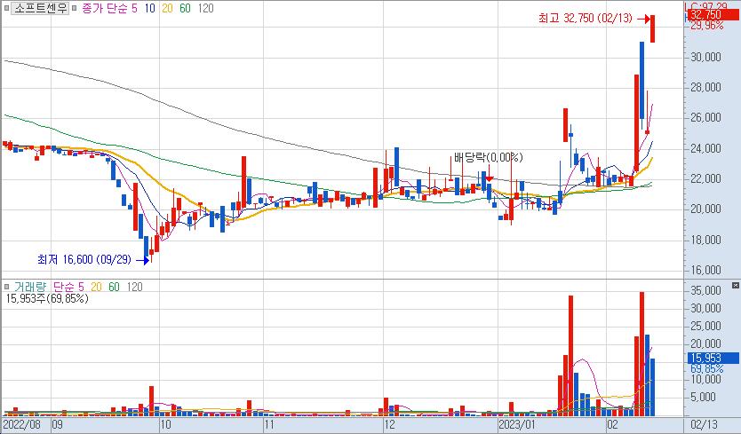Click the 35,000 volume axis label

[x=705, y=290]
